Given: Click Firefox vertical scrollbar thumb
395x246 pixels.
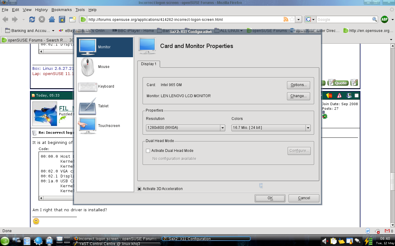Looking at the screenshot, I should tap(393, 181).
